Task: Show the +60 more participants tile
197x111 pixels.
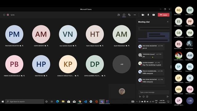Action: 122,64
